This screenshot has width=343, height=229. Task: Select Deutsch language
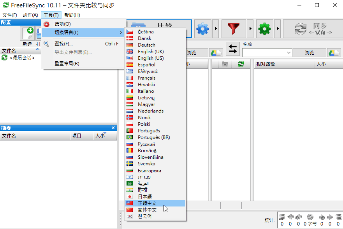(155, 45)
